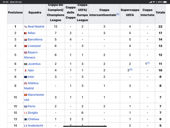Viewport: 170px width, 128px height.
Task: Tap the Juventus striped flag icon
Action: [25, 64]
